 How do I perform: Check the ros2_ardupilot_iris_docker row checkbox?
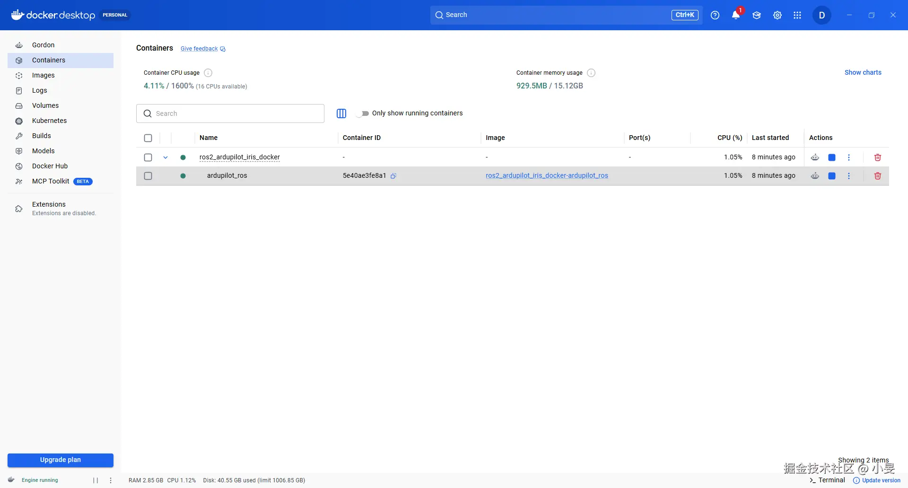point(148,157)
